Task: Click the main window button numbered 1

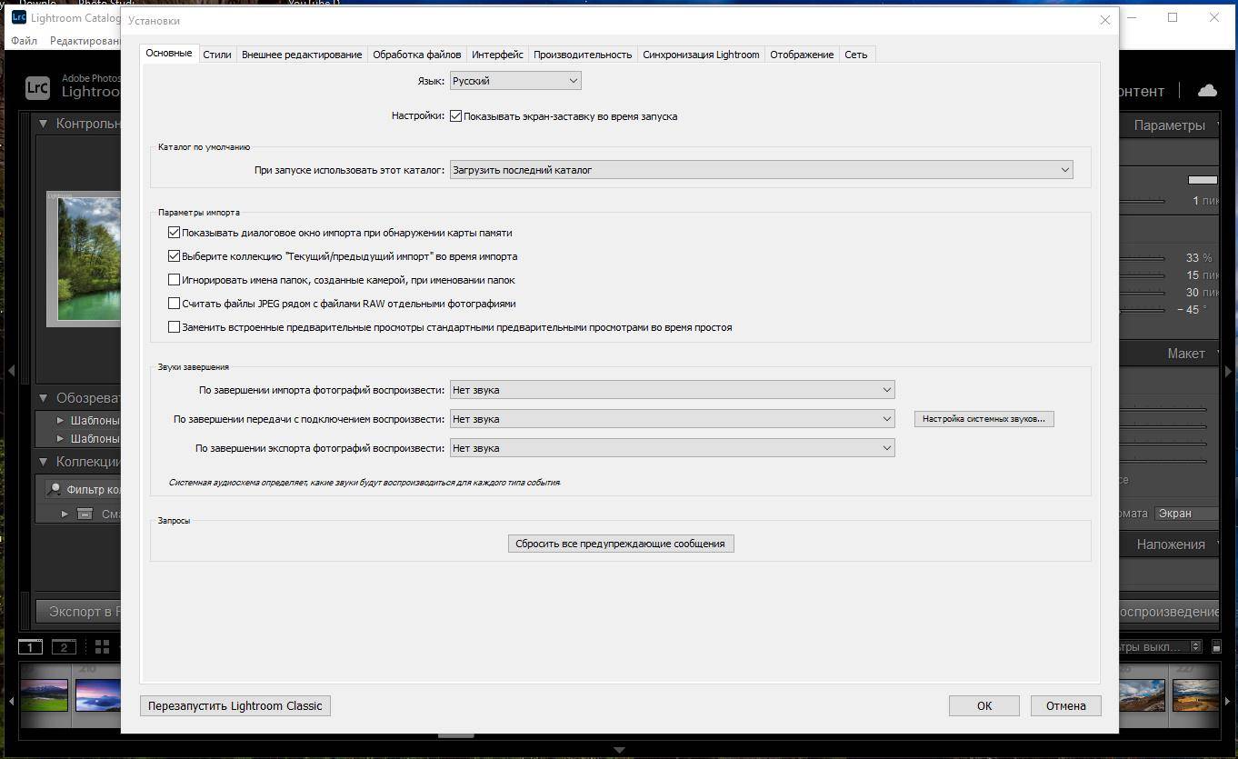Action: click(30, 646)
